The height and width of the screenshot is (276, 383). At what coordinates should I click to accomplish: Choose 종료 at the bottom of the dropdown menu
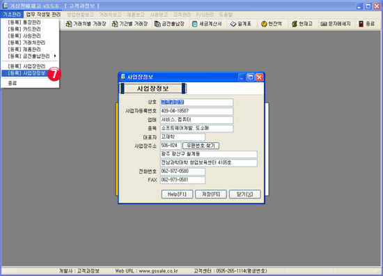point(30,84)
